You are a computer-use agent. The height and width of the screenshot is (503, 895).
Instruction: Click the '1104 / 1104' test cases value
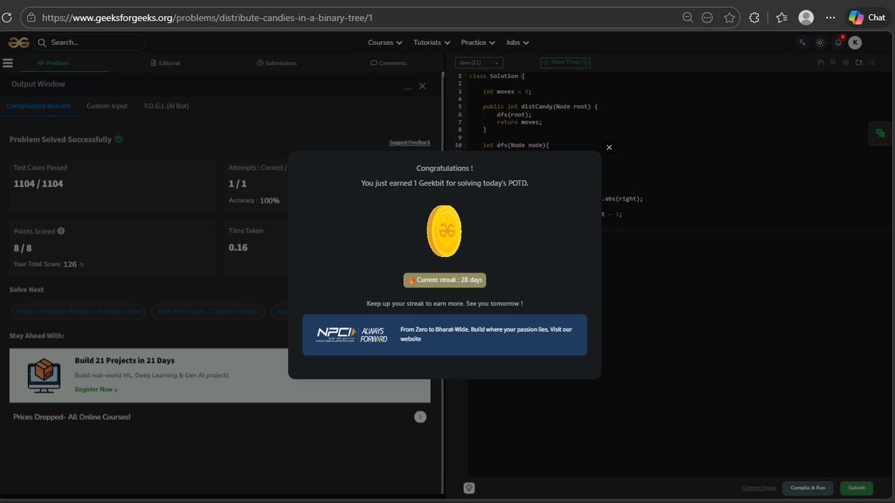pos(38,183)
